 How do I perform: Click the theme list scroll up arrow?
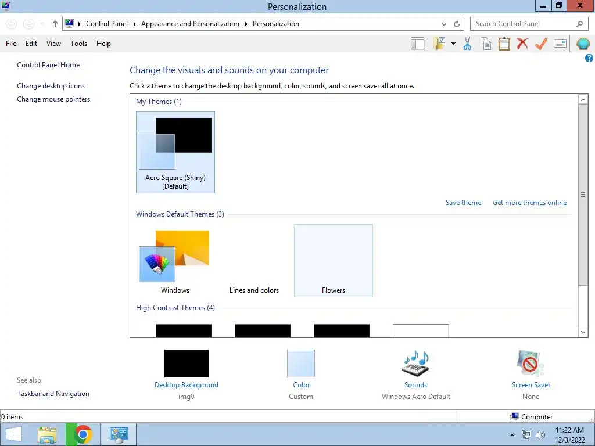click(x=583, y=99)
